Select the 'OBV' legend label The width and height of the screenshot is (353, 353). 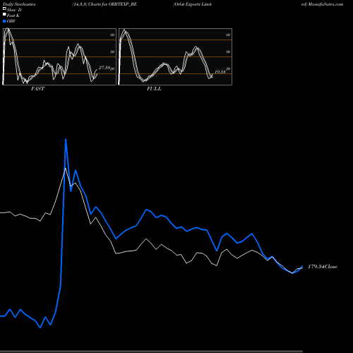click(11, 21)
